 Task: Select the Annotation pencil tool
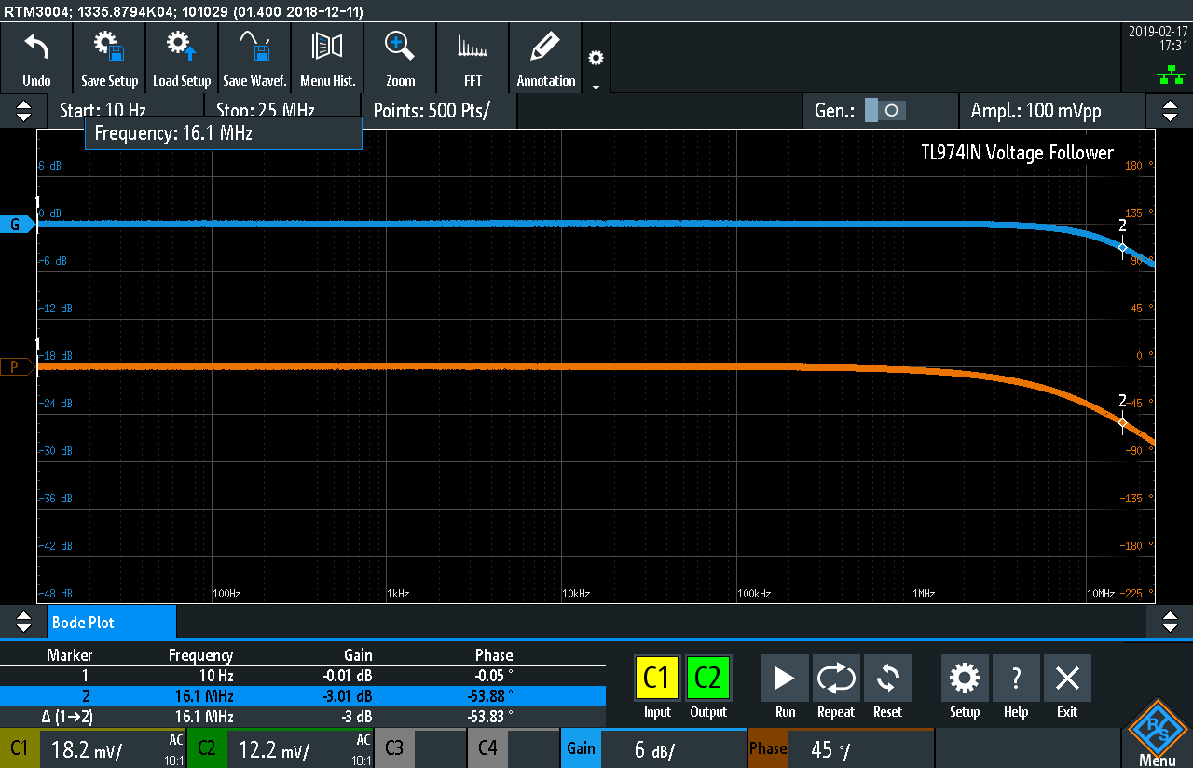click(x=545, y=58)
